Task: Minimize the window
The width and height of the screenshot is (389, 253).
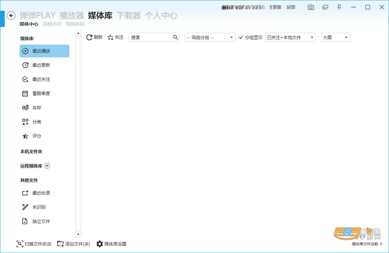Action: (x=353, y=7)
